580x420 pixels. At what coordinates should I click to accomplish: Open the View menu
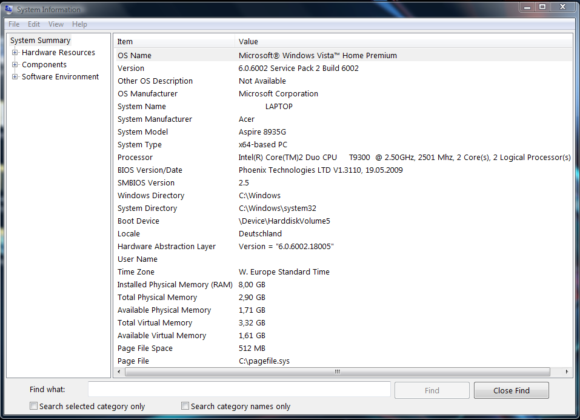[56, 24]
